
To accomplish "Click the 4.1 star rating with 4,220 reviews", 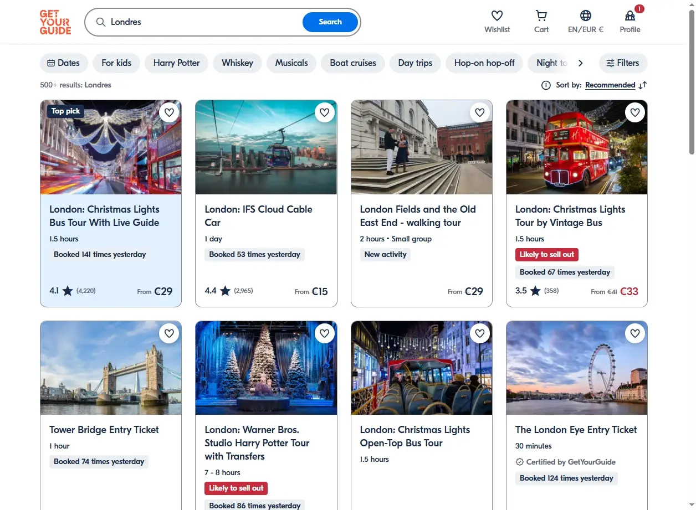I will coord(73,290).
